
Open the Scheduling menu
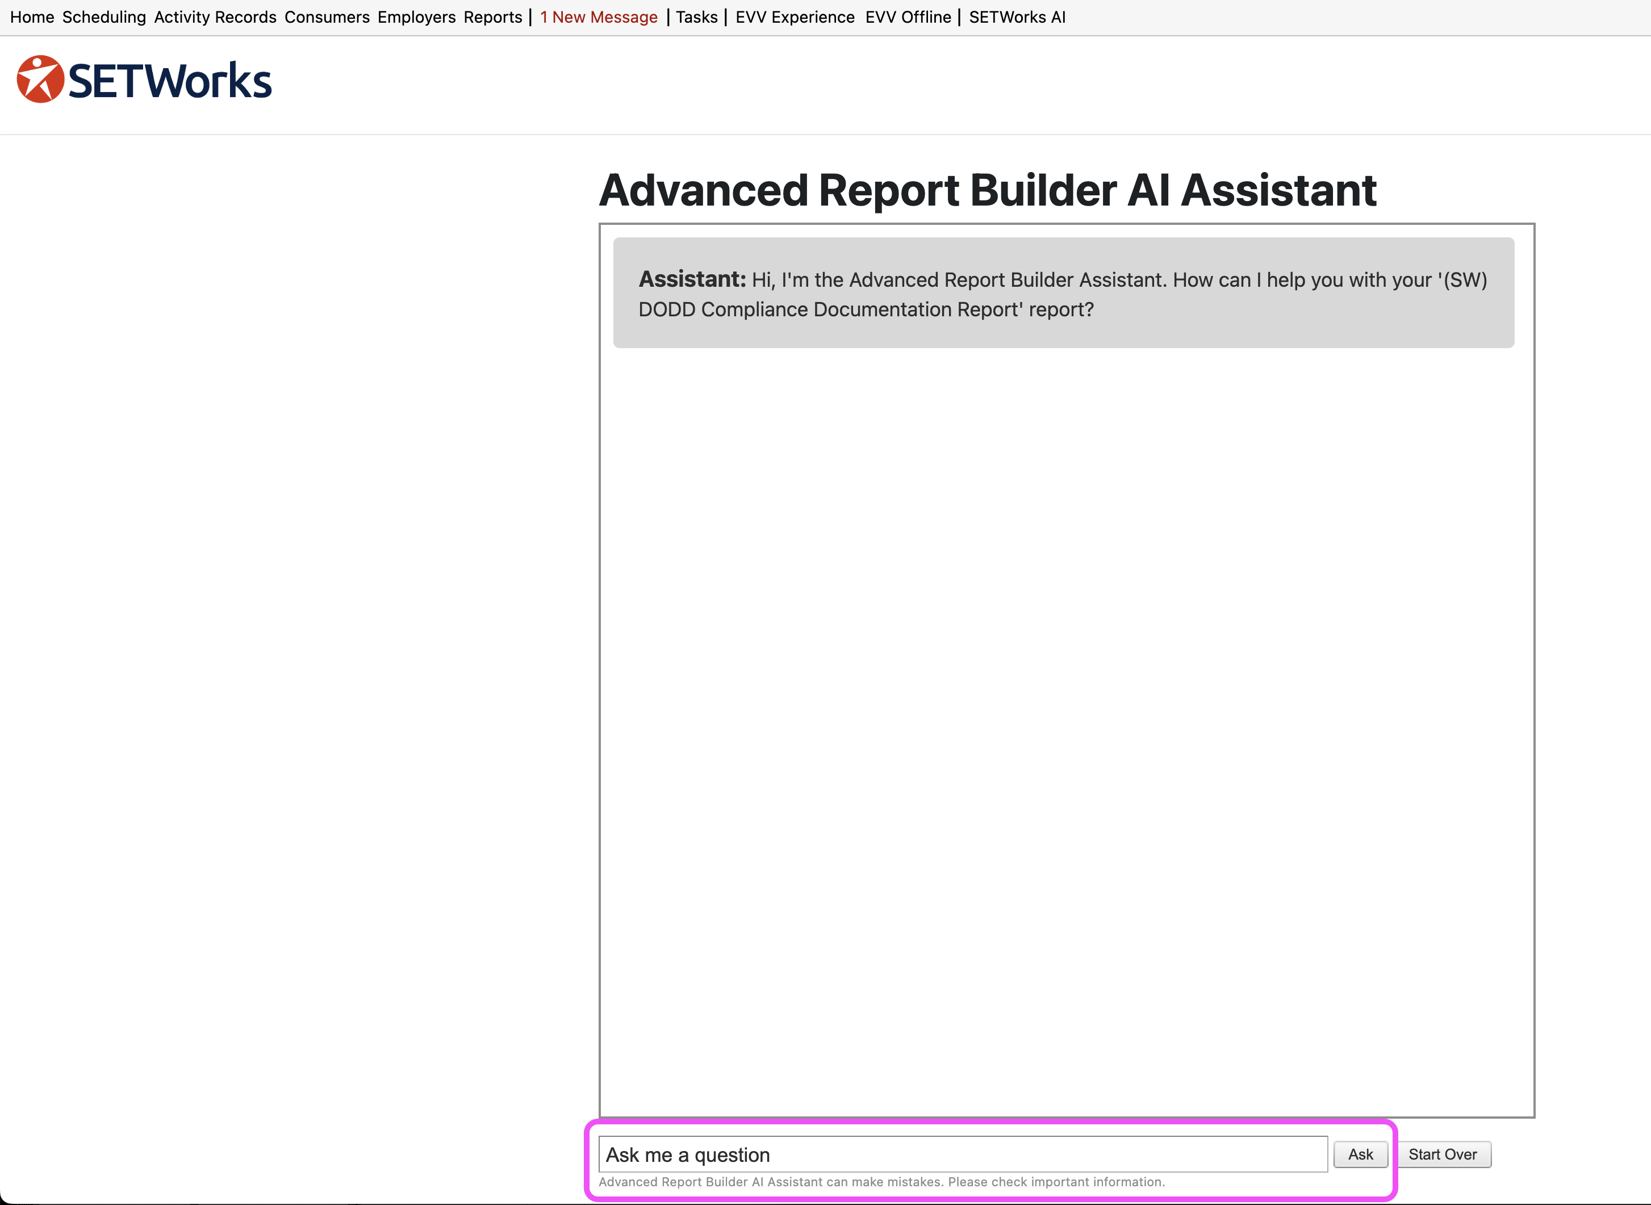pyautogui.click(x=103, y=17)
